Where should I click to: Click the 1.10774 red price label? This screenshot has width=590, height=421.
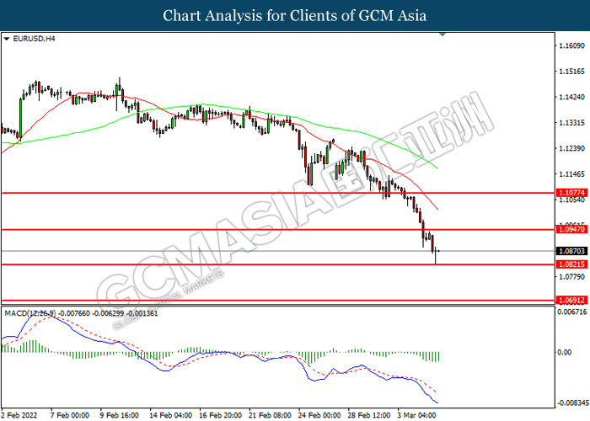pos(572,193)
